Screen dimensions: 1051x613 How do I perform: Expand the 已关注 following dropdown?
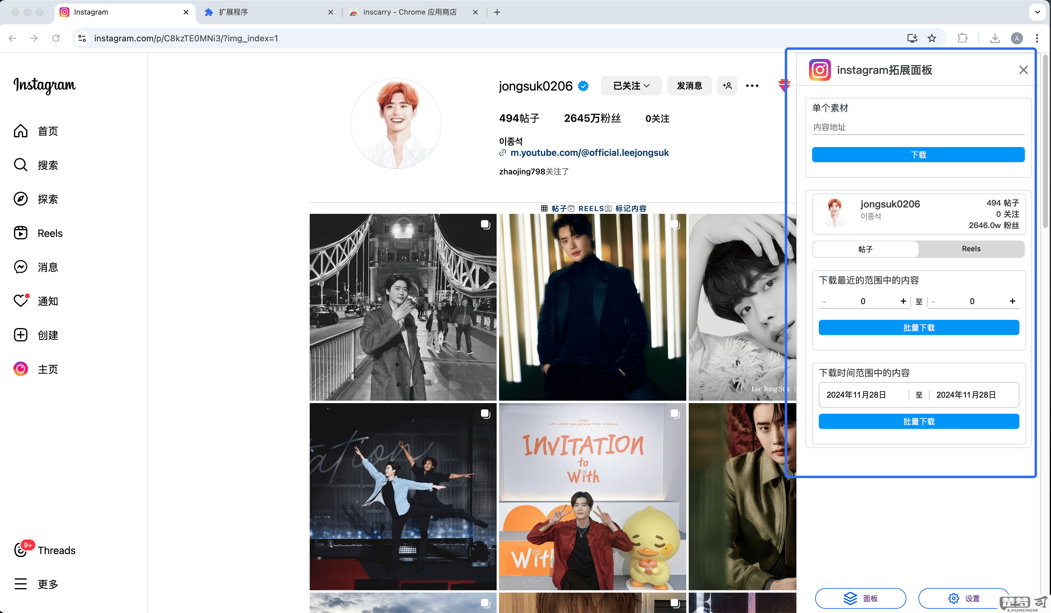631,85
